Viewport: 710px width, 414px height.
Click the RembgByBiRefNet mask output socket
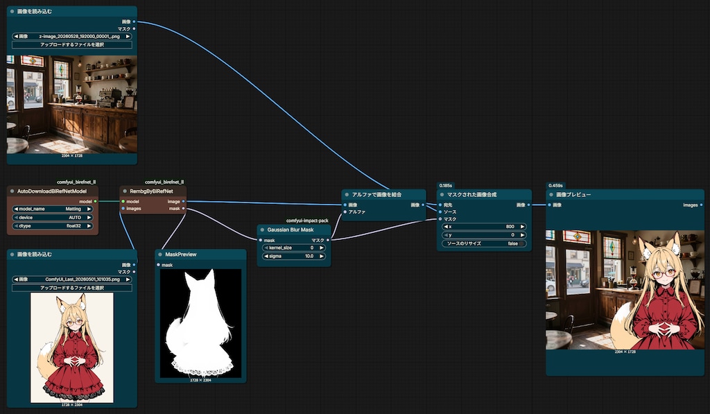point(183,209)
